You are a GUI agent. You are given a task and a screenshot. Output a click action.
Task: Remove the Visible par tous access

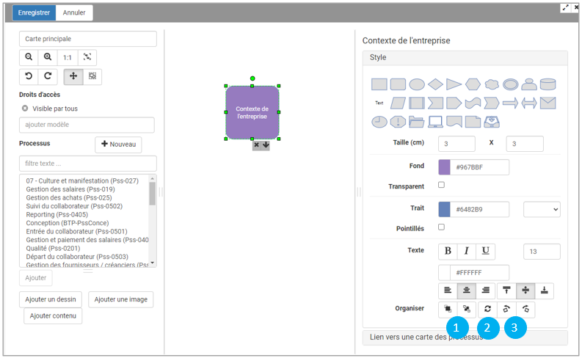tap(25, 109)
